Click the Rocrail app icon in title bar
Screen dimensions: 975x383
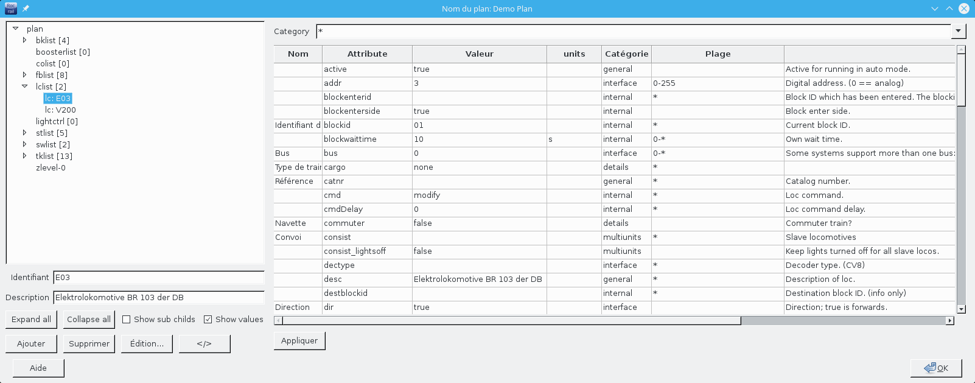tap(10, 9)
